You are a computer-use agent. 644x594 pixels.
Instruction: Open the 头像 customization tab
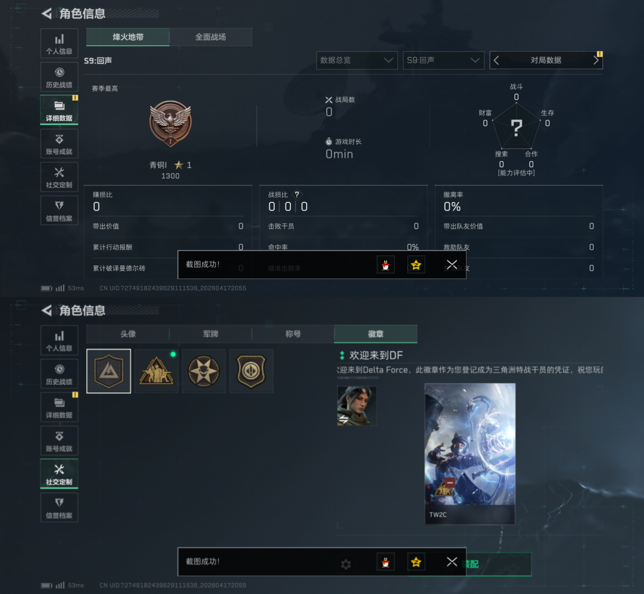click(128, 334)
